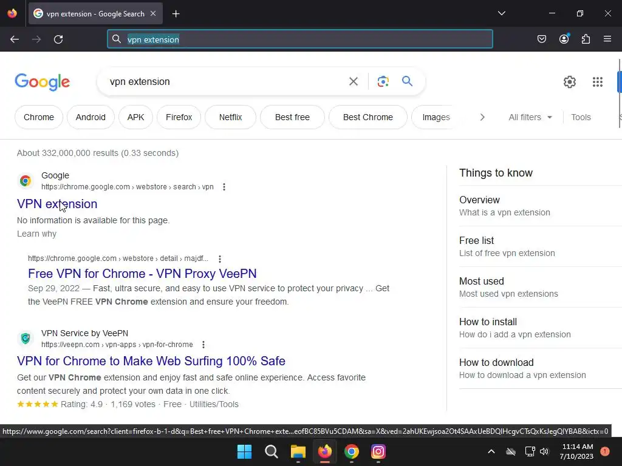
Task: Close the vpn extension Google Search tab
Action: [x=153, y=13]
